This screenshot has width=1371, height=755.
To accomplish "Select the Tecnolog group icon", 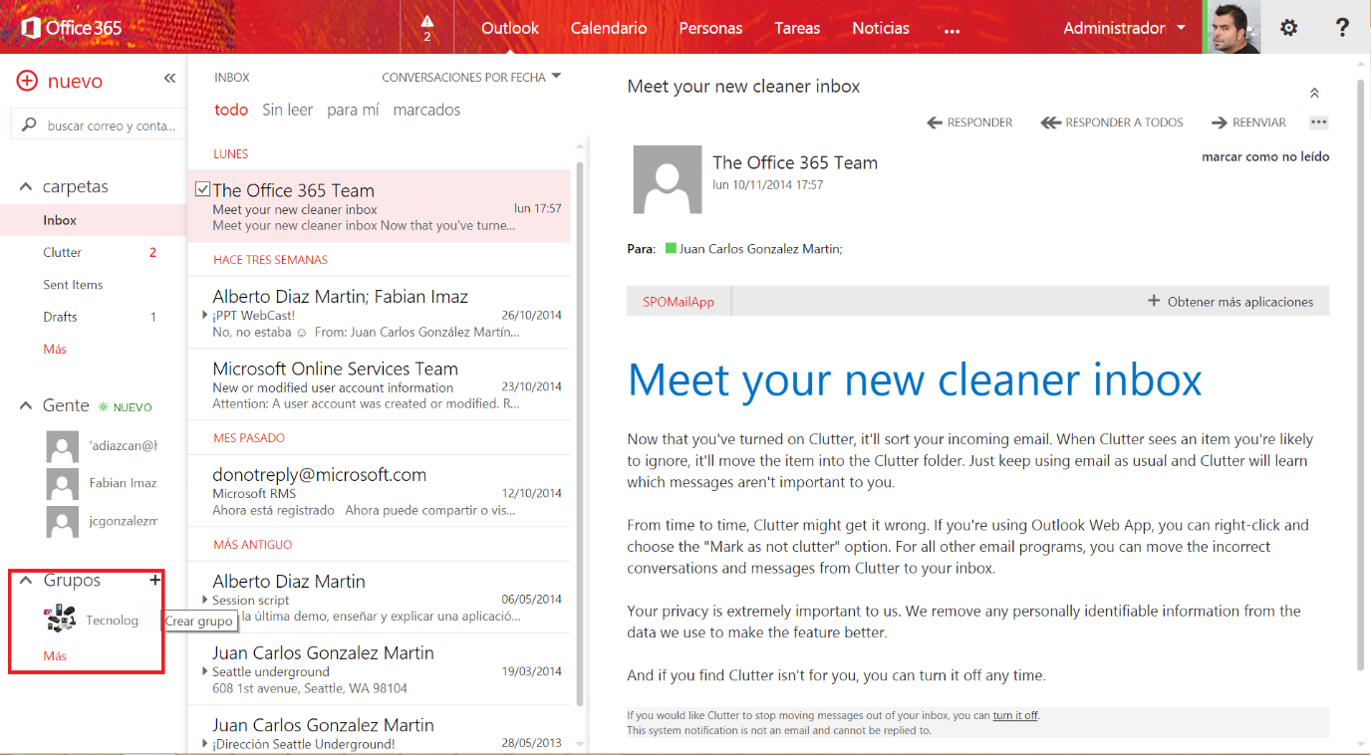I will (60, 618).
